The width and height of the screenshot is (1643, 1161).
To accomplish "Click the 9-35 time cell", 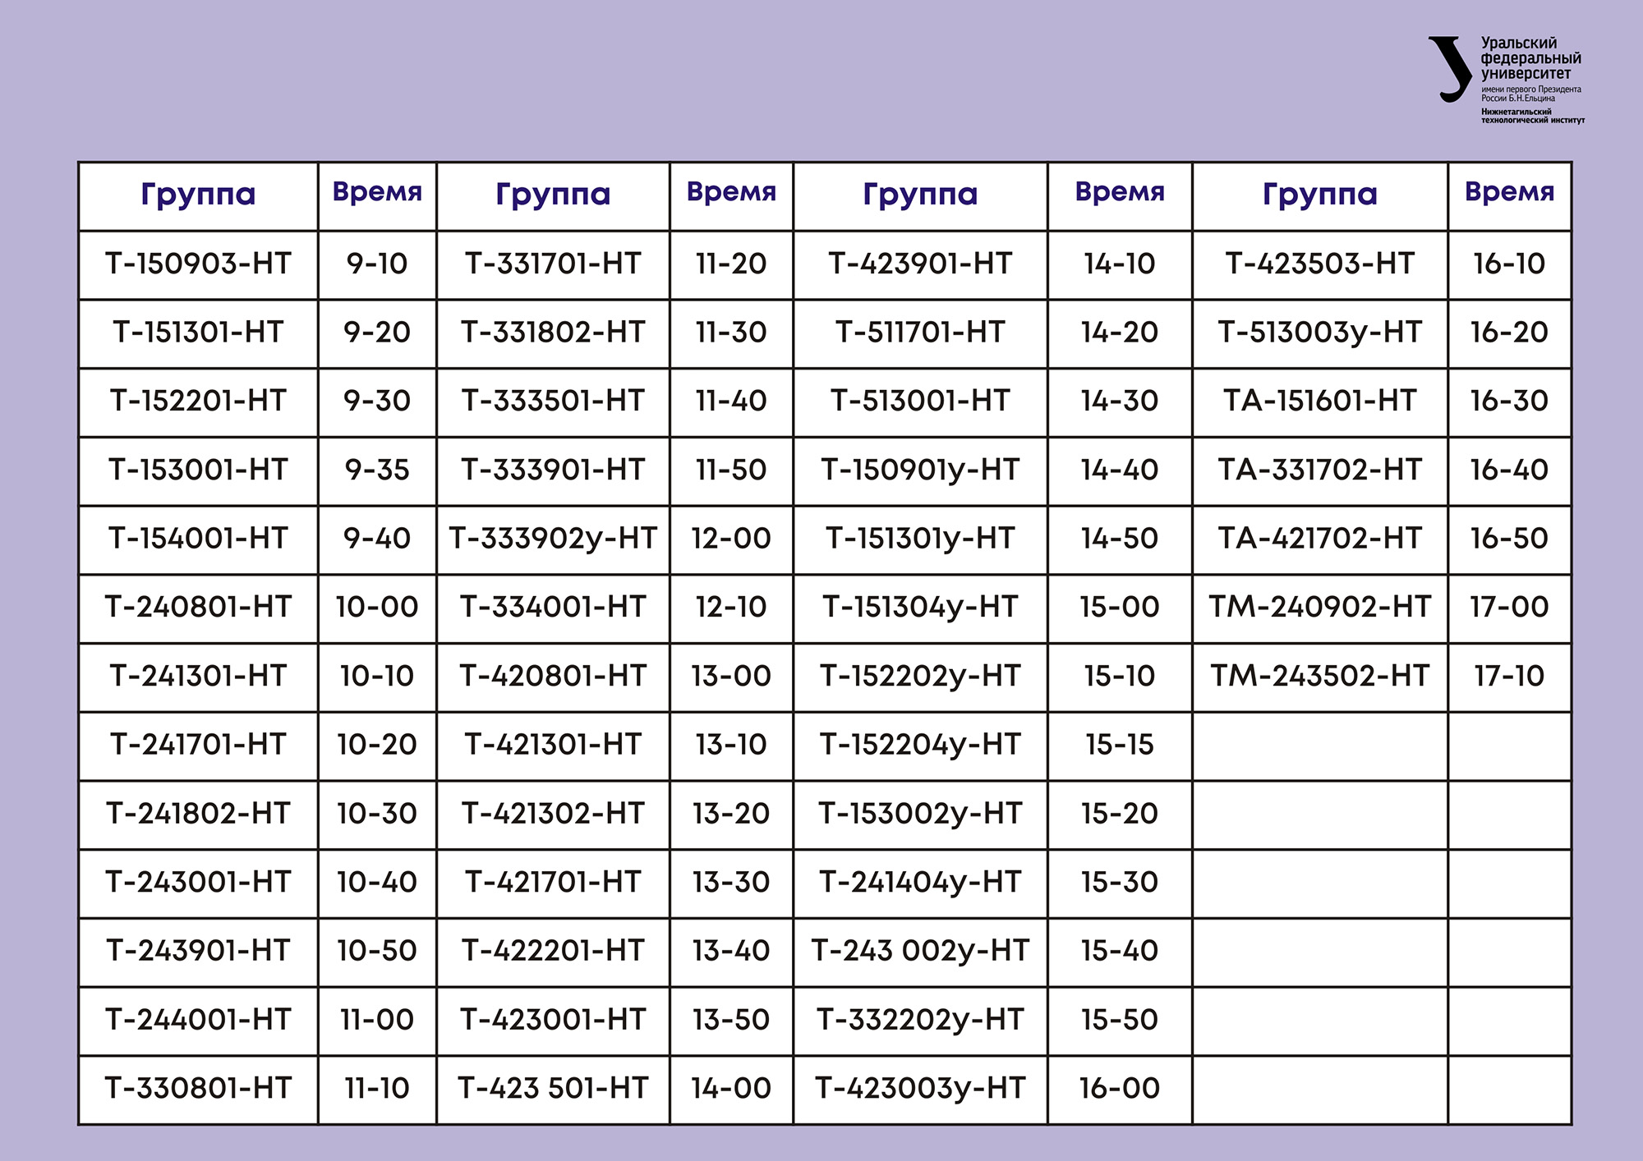I will (x=377, y=470).
